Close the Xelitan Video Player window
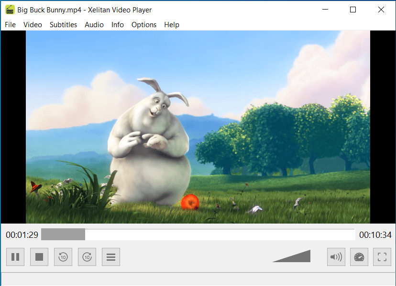 pos(381,10)
